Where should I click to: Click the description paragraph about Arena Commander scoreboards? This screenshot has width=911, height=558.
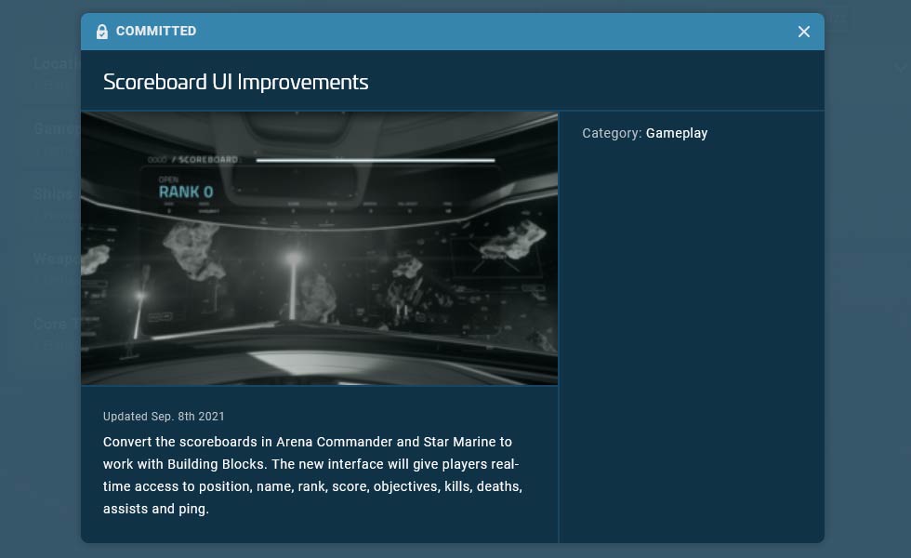tap(312, 475)
